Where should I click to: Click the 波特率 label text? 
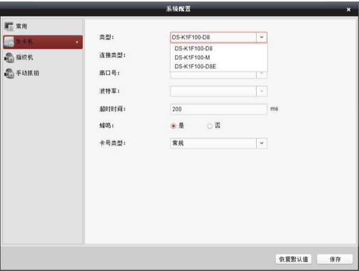tap(109, 91)
